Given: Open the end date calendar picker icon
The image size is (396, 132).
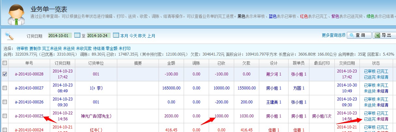Looking at the screenshot, I should pyautogui.click(x=116, y=35).
